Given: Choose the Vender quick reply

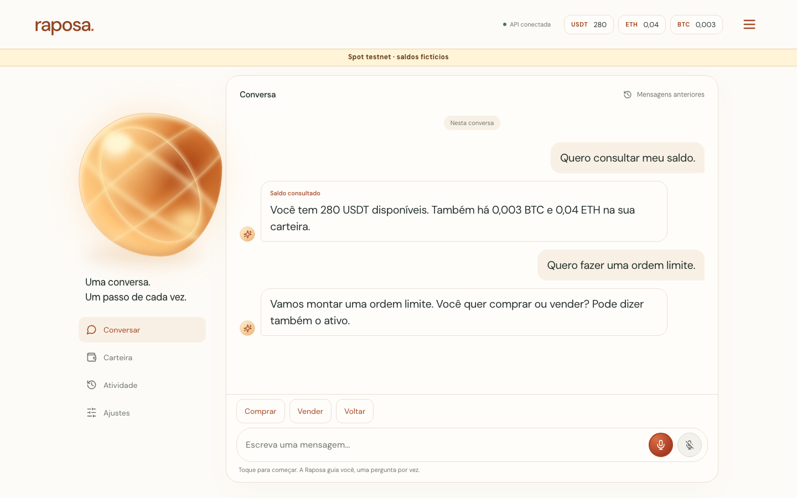Looking at the screenshot, I should coord(310,411).
